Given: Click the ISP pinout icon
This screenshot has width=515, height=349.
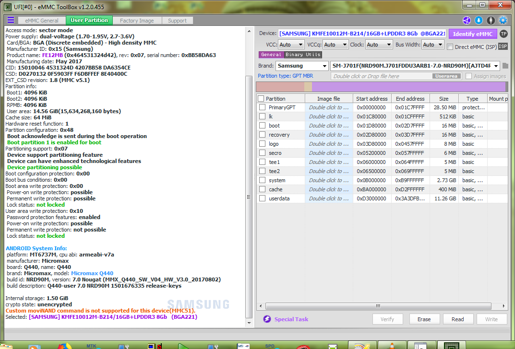Looking at the screenshot, I should tap(503, 46).
